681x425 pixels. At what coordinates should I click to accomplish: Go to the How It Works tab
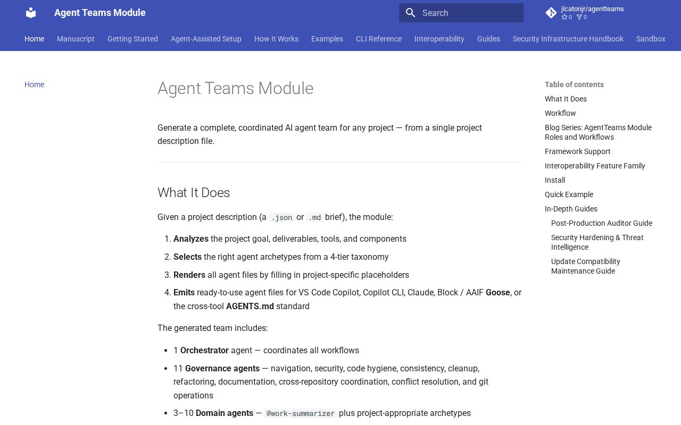(276, 39)
